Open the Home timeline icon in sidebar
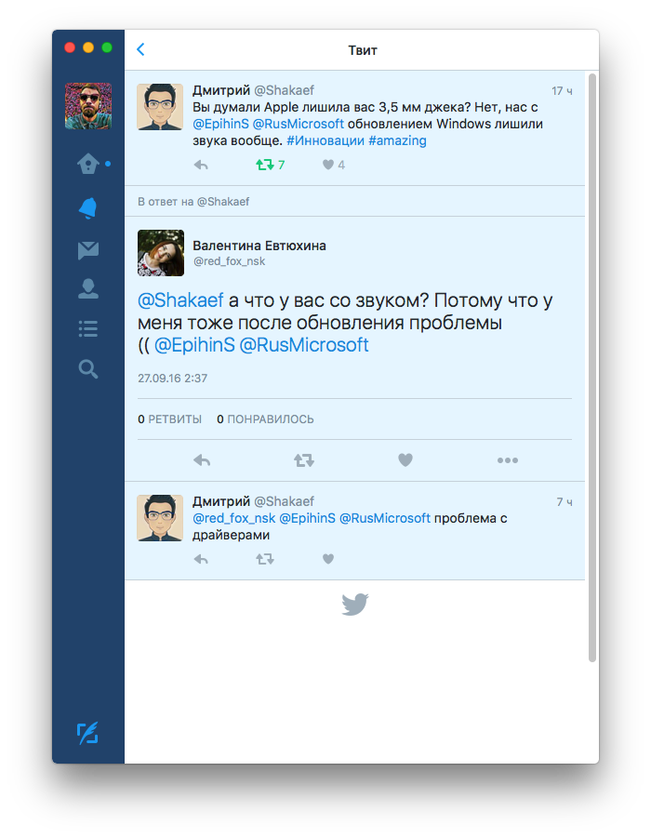 point(88,165)
